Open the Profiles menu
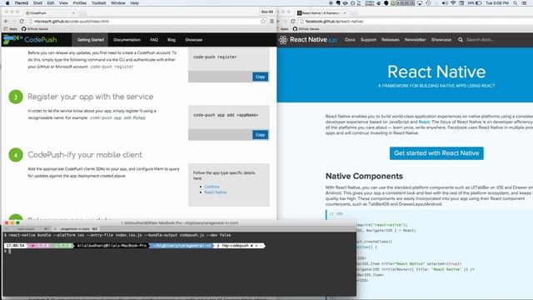Image resolution: width=533 pixels, height=300 pixels. coord(80,3)
